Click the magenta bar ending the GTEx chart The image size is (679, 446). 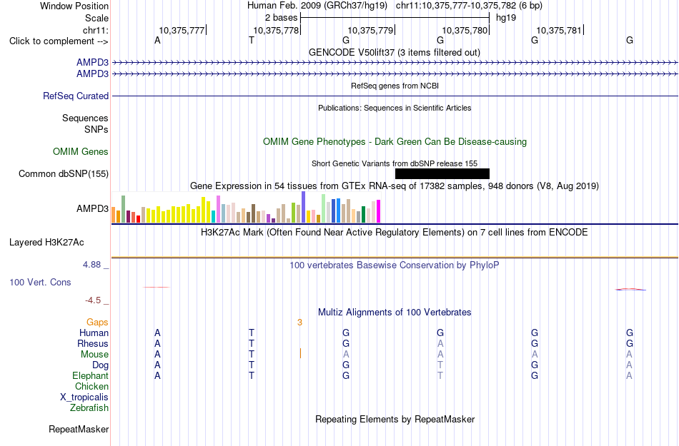tap(378, 211)
